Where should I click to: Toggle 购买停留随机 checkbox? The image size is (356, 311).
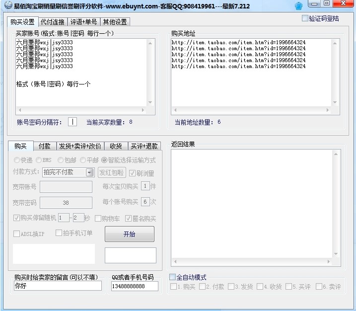coord(16,218)
